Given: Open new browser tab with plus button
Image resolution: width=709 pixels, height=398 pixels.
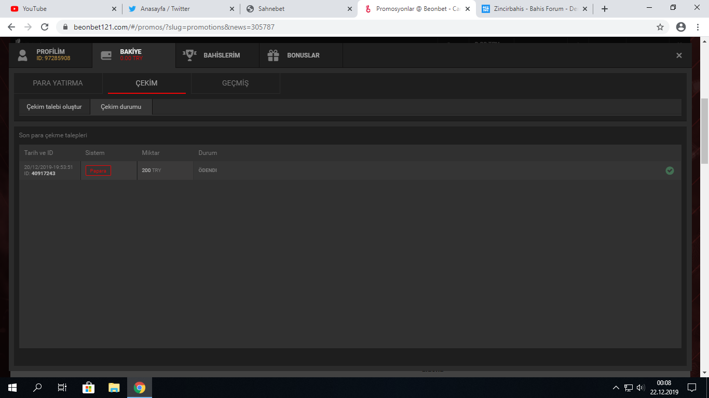Looking at the screenshot, I should [x=605, y=9].
